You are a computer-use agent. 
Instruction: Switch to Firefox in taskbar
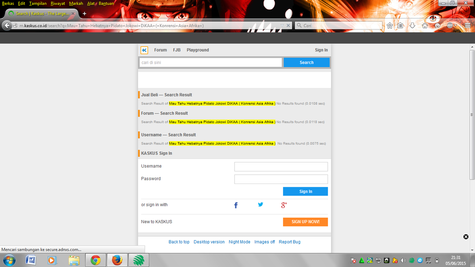[117, 260]
